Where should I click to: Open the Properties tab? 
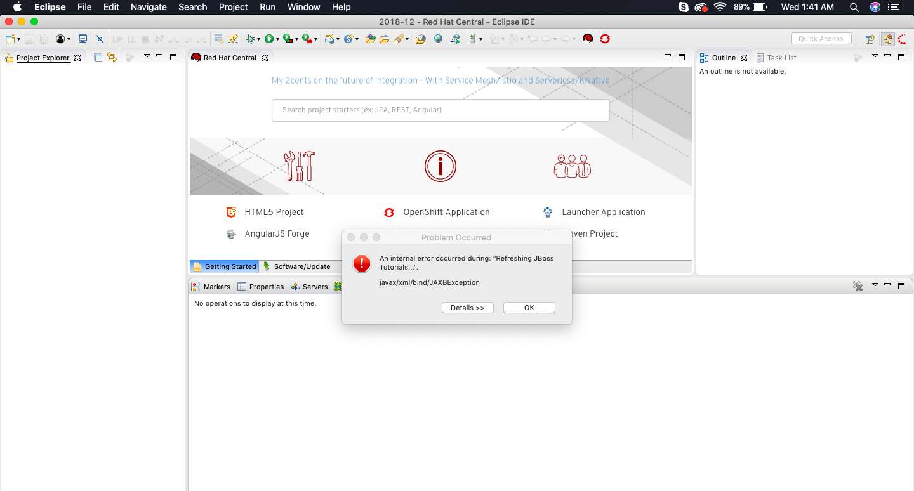pos(261,287)
